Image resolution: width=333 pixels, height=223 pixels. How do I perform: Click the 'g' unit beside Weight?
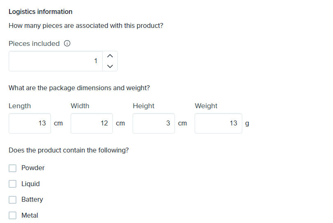(247, 123)
